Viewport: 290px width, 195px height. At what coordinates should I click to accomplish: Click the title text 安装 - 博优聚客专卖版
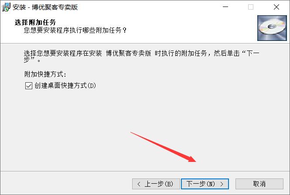point(45,7)
